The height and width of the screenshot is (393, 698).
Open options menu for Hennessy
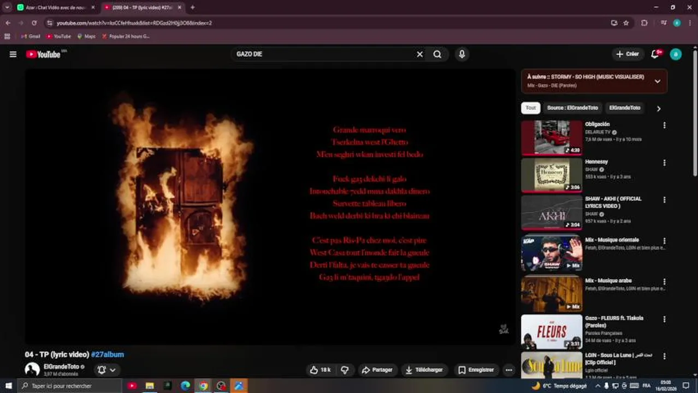point(664,163)
